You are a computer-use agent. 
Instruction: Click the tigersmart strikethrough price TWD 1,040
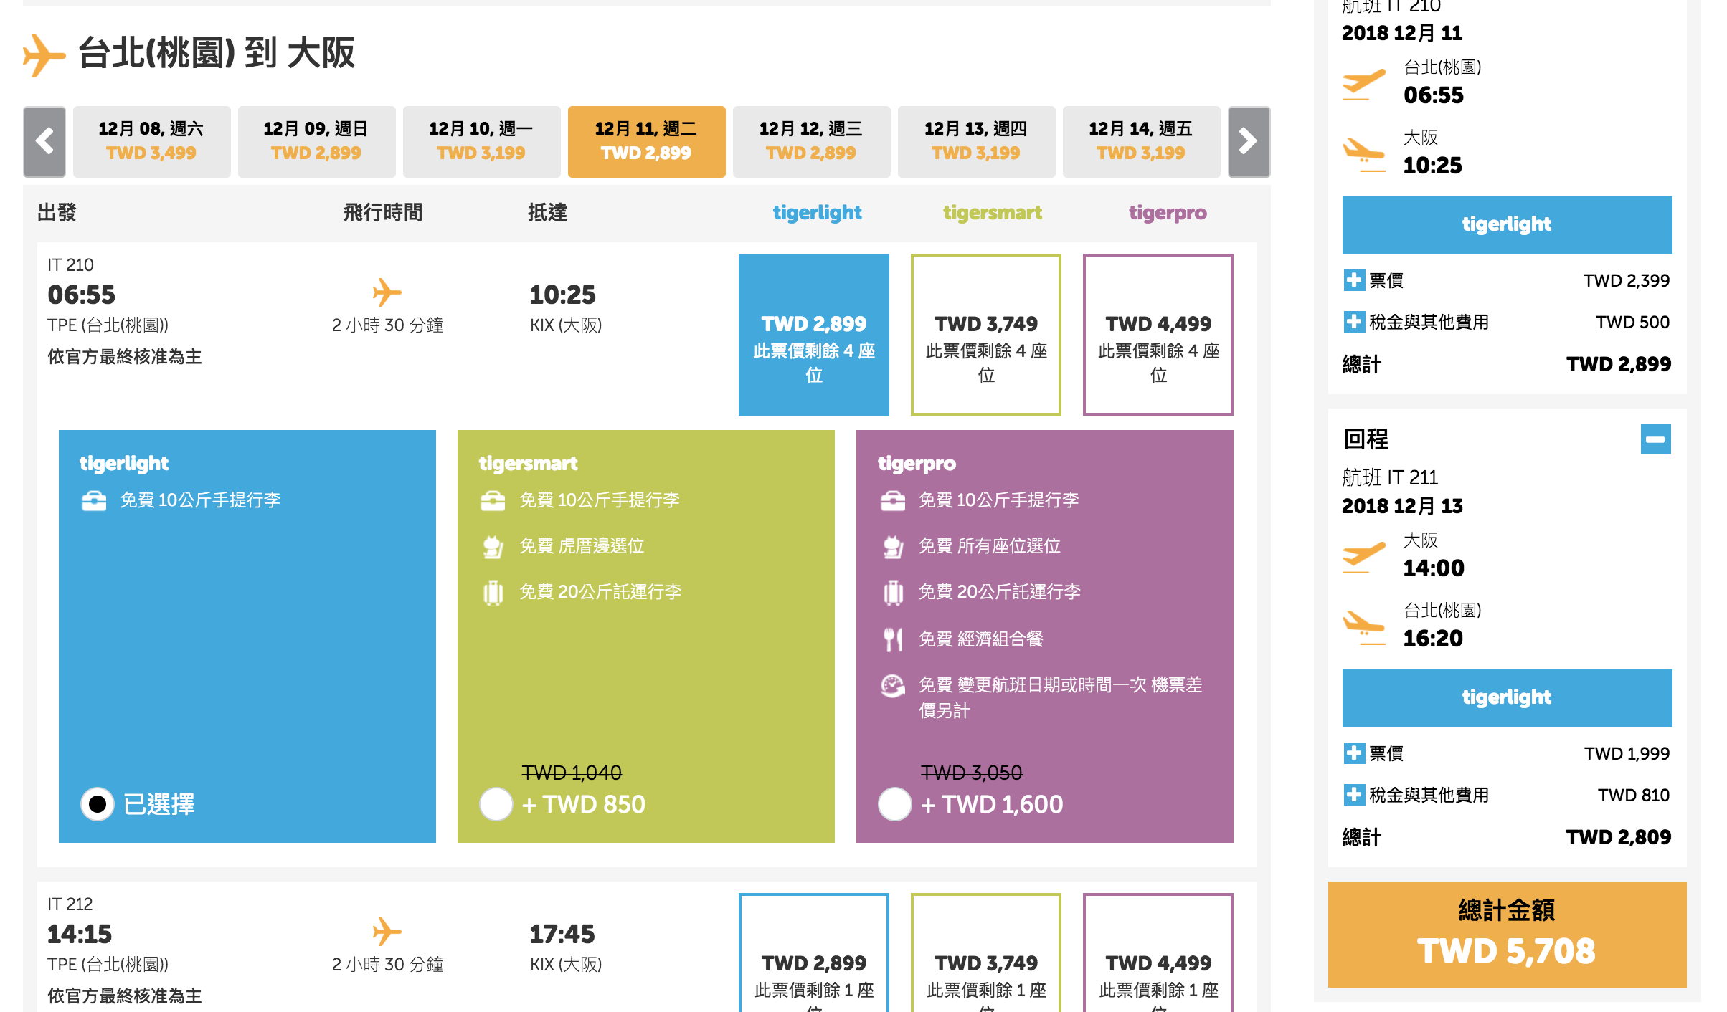point(572,773)
